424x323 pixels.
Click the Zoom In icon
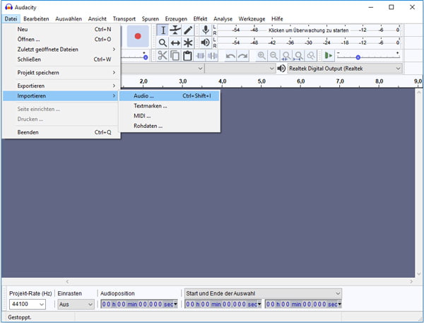[x=261, y=55]
